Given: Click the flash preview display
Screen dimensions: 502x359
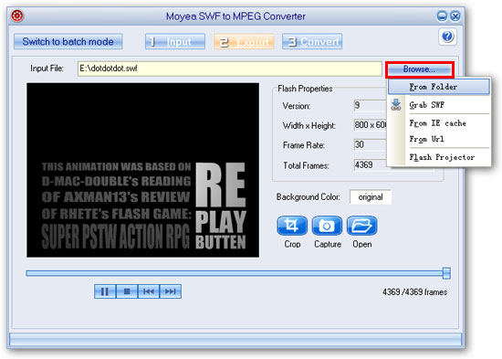Looking at the screenshot, I should pos(142,170).
